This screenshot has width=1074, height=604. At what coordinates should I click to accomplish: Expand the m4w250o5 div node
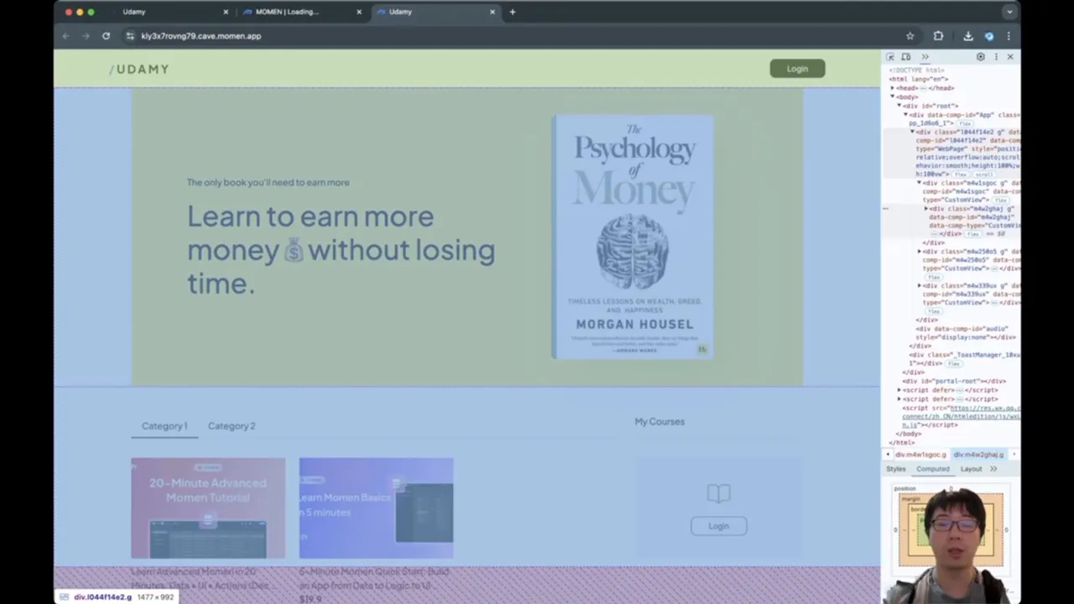(920, 252)
